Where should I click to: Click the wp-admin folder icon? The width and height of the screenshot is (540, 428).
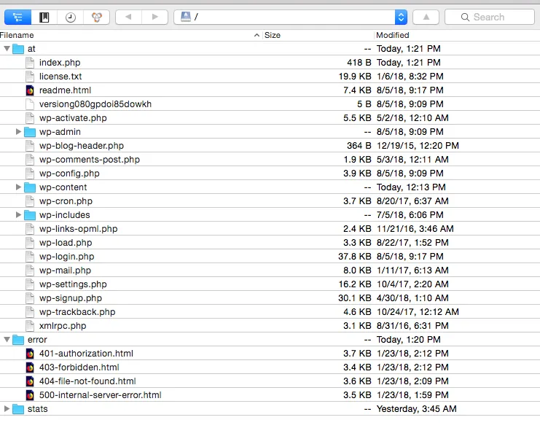coord(30,132)
